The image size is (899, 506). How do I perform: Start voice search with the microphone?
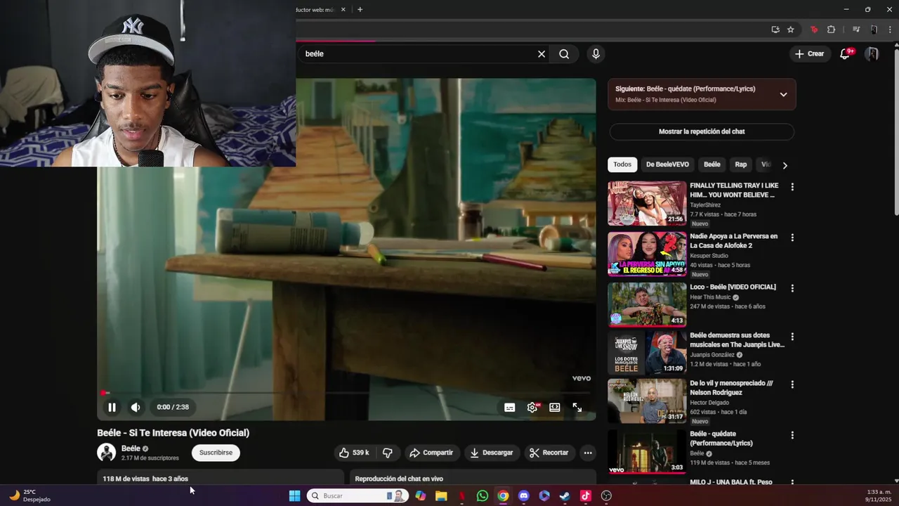596,54
